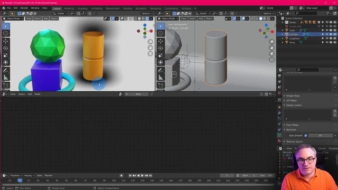The width and height of the screenshot is (338, 190).
Task: Expand the Cube tree row in outliner
Action: click(283, 31)
